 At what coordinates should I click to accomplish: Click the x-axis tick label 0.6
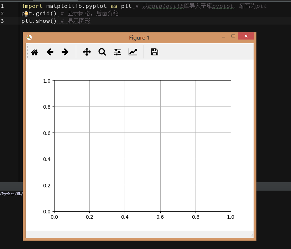point(160,217)
